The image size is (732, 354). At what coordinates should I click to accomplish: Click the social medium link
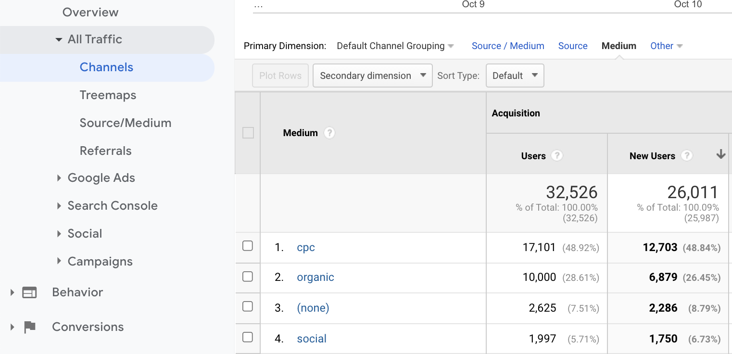point(312,339)
